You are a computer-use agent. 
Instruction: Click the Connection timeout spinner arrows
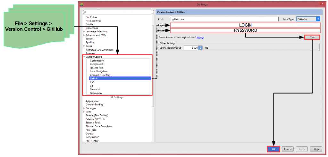201,48
